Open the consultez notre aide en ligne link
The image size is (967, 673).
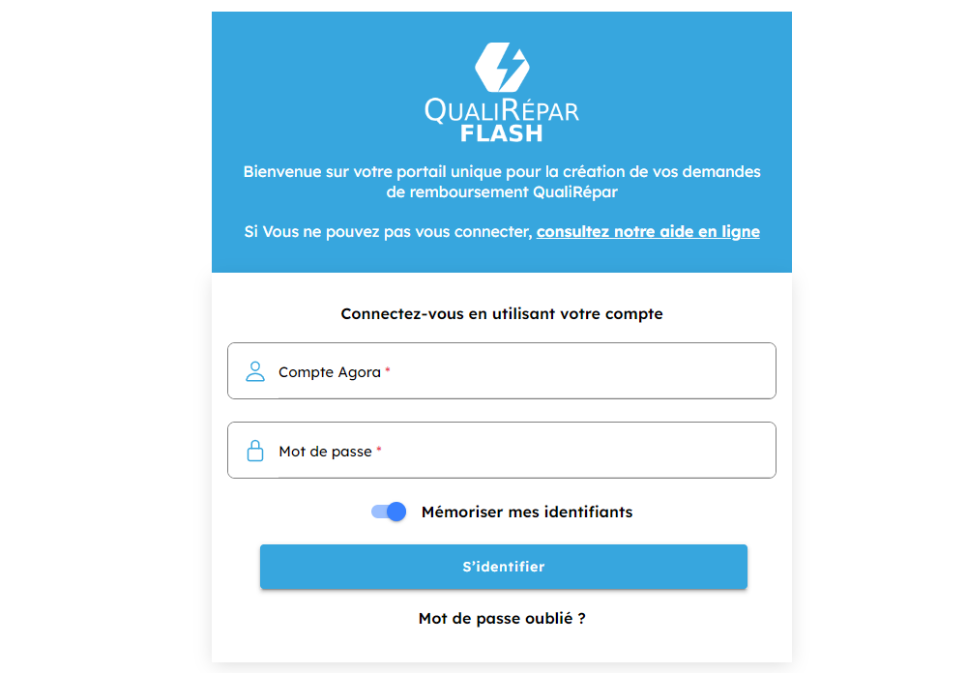point(648,232)
